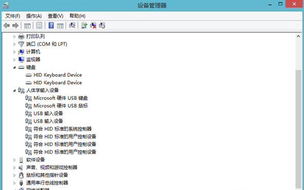Toggle the show/hide console tree button
Screen dimensions: 304x190
tap(27, 26)
